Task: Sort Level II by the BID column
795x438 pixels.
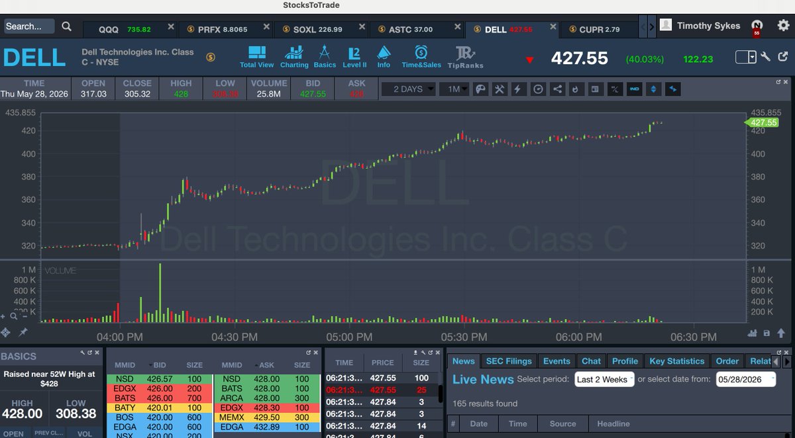Action: tap(160, 365)
